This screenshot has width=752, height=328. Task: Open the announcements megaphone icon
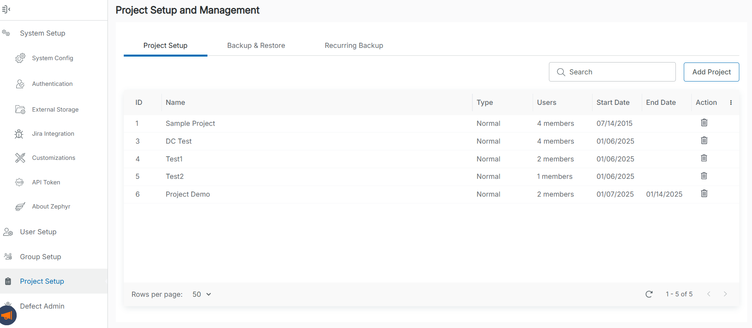pos(7,316)
